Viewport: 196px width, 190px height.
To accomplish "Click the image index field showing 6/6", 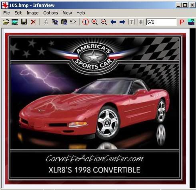I will point(161,22).
